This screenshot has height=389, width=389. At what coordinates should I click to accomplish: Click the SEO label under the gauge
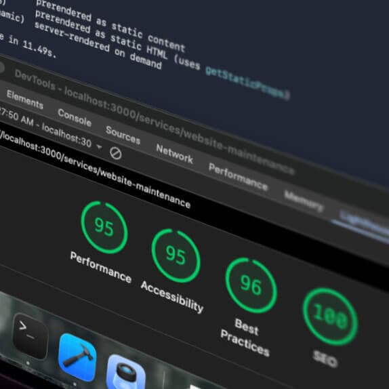[325, 359]
